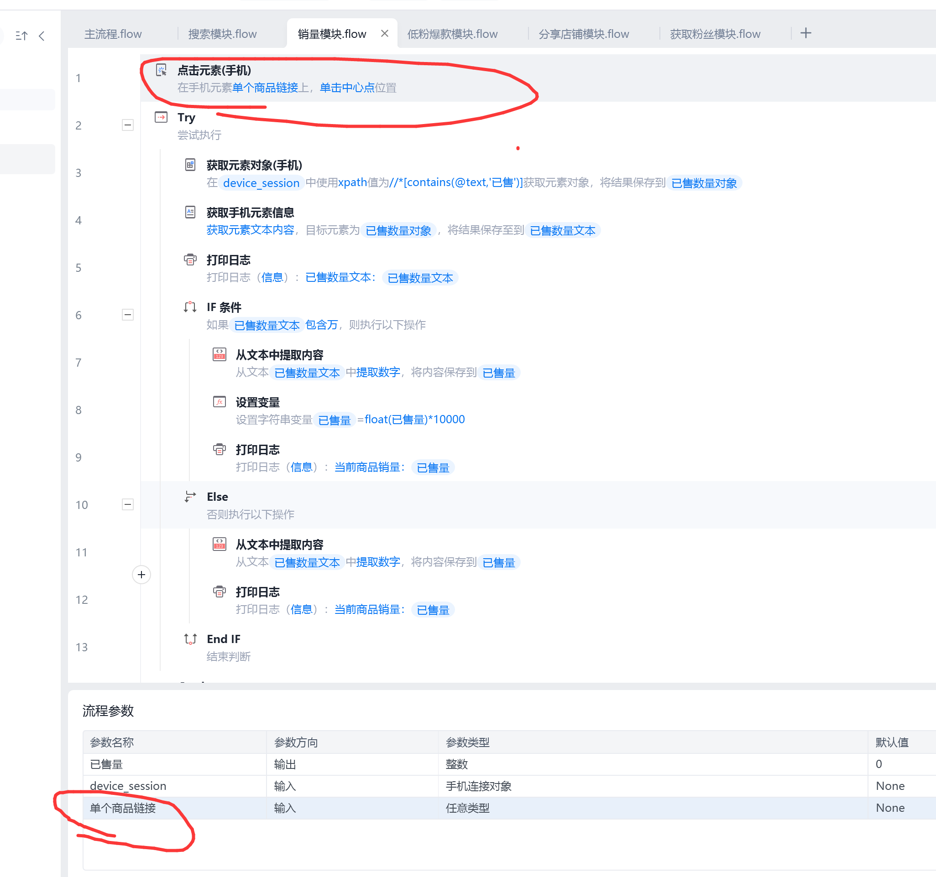Click the Else branch icon
Screen dimensions: 936x877
[190, 496]
